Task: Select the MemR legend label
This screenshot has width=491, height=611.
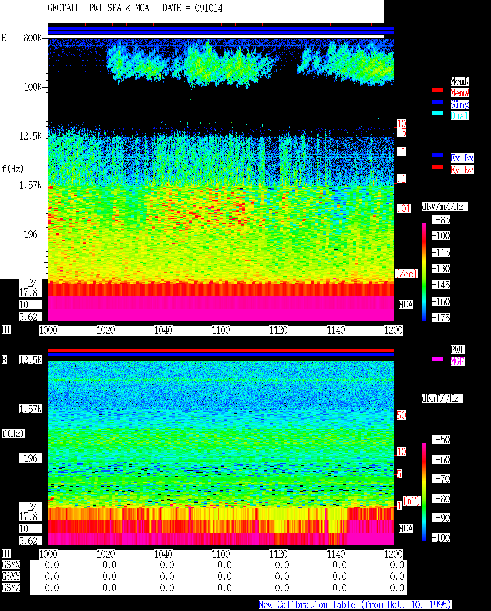Action: coord(460,81)
